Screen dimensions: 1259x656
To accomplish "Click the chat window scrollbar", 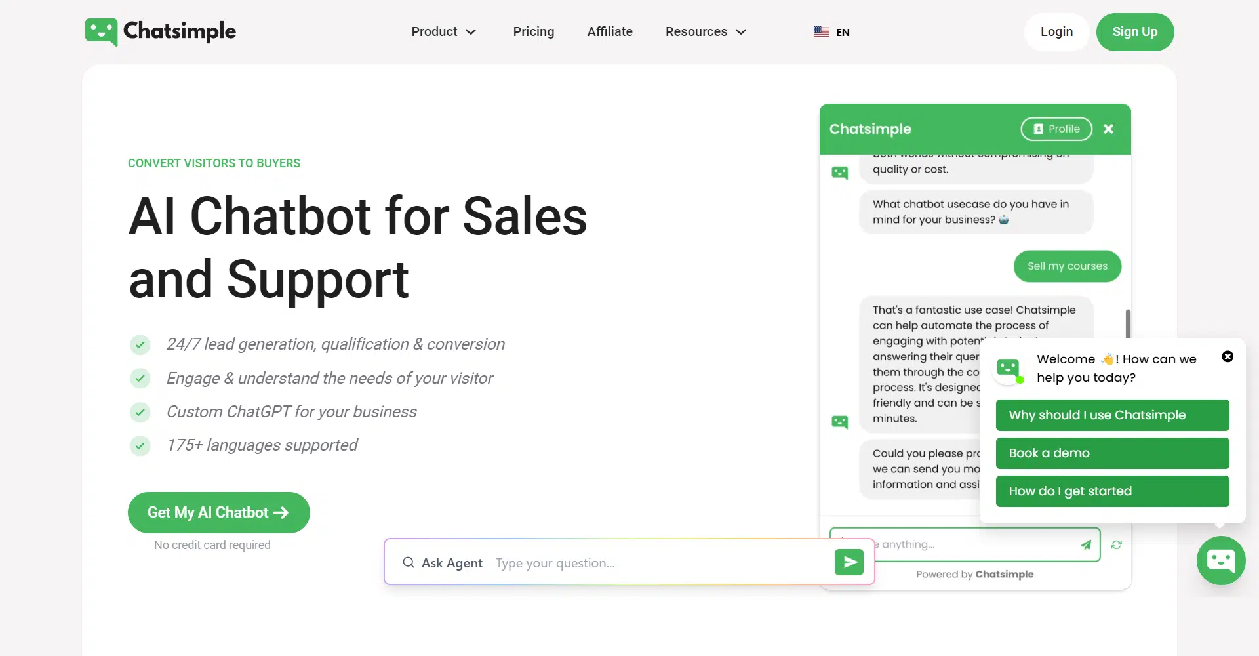I will 1128,323.
